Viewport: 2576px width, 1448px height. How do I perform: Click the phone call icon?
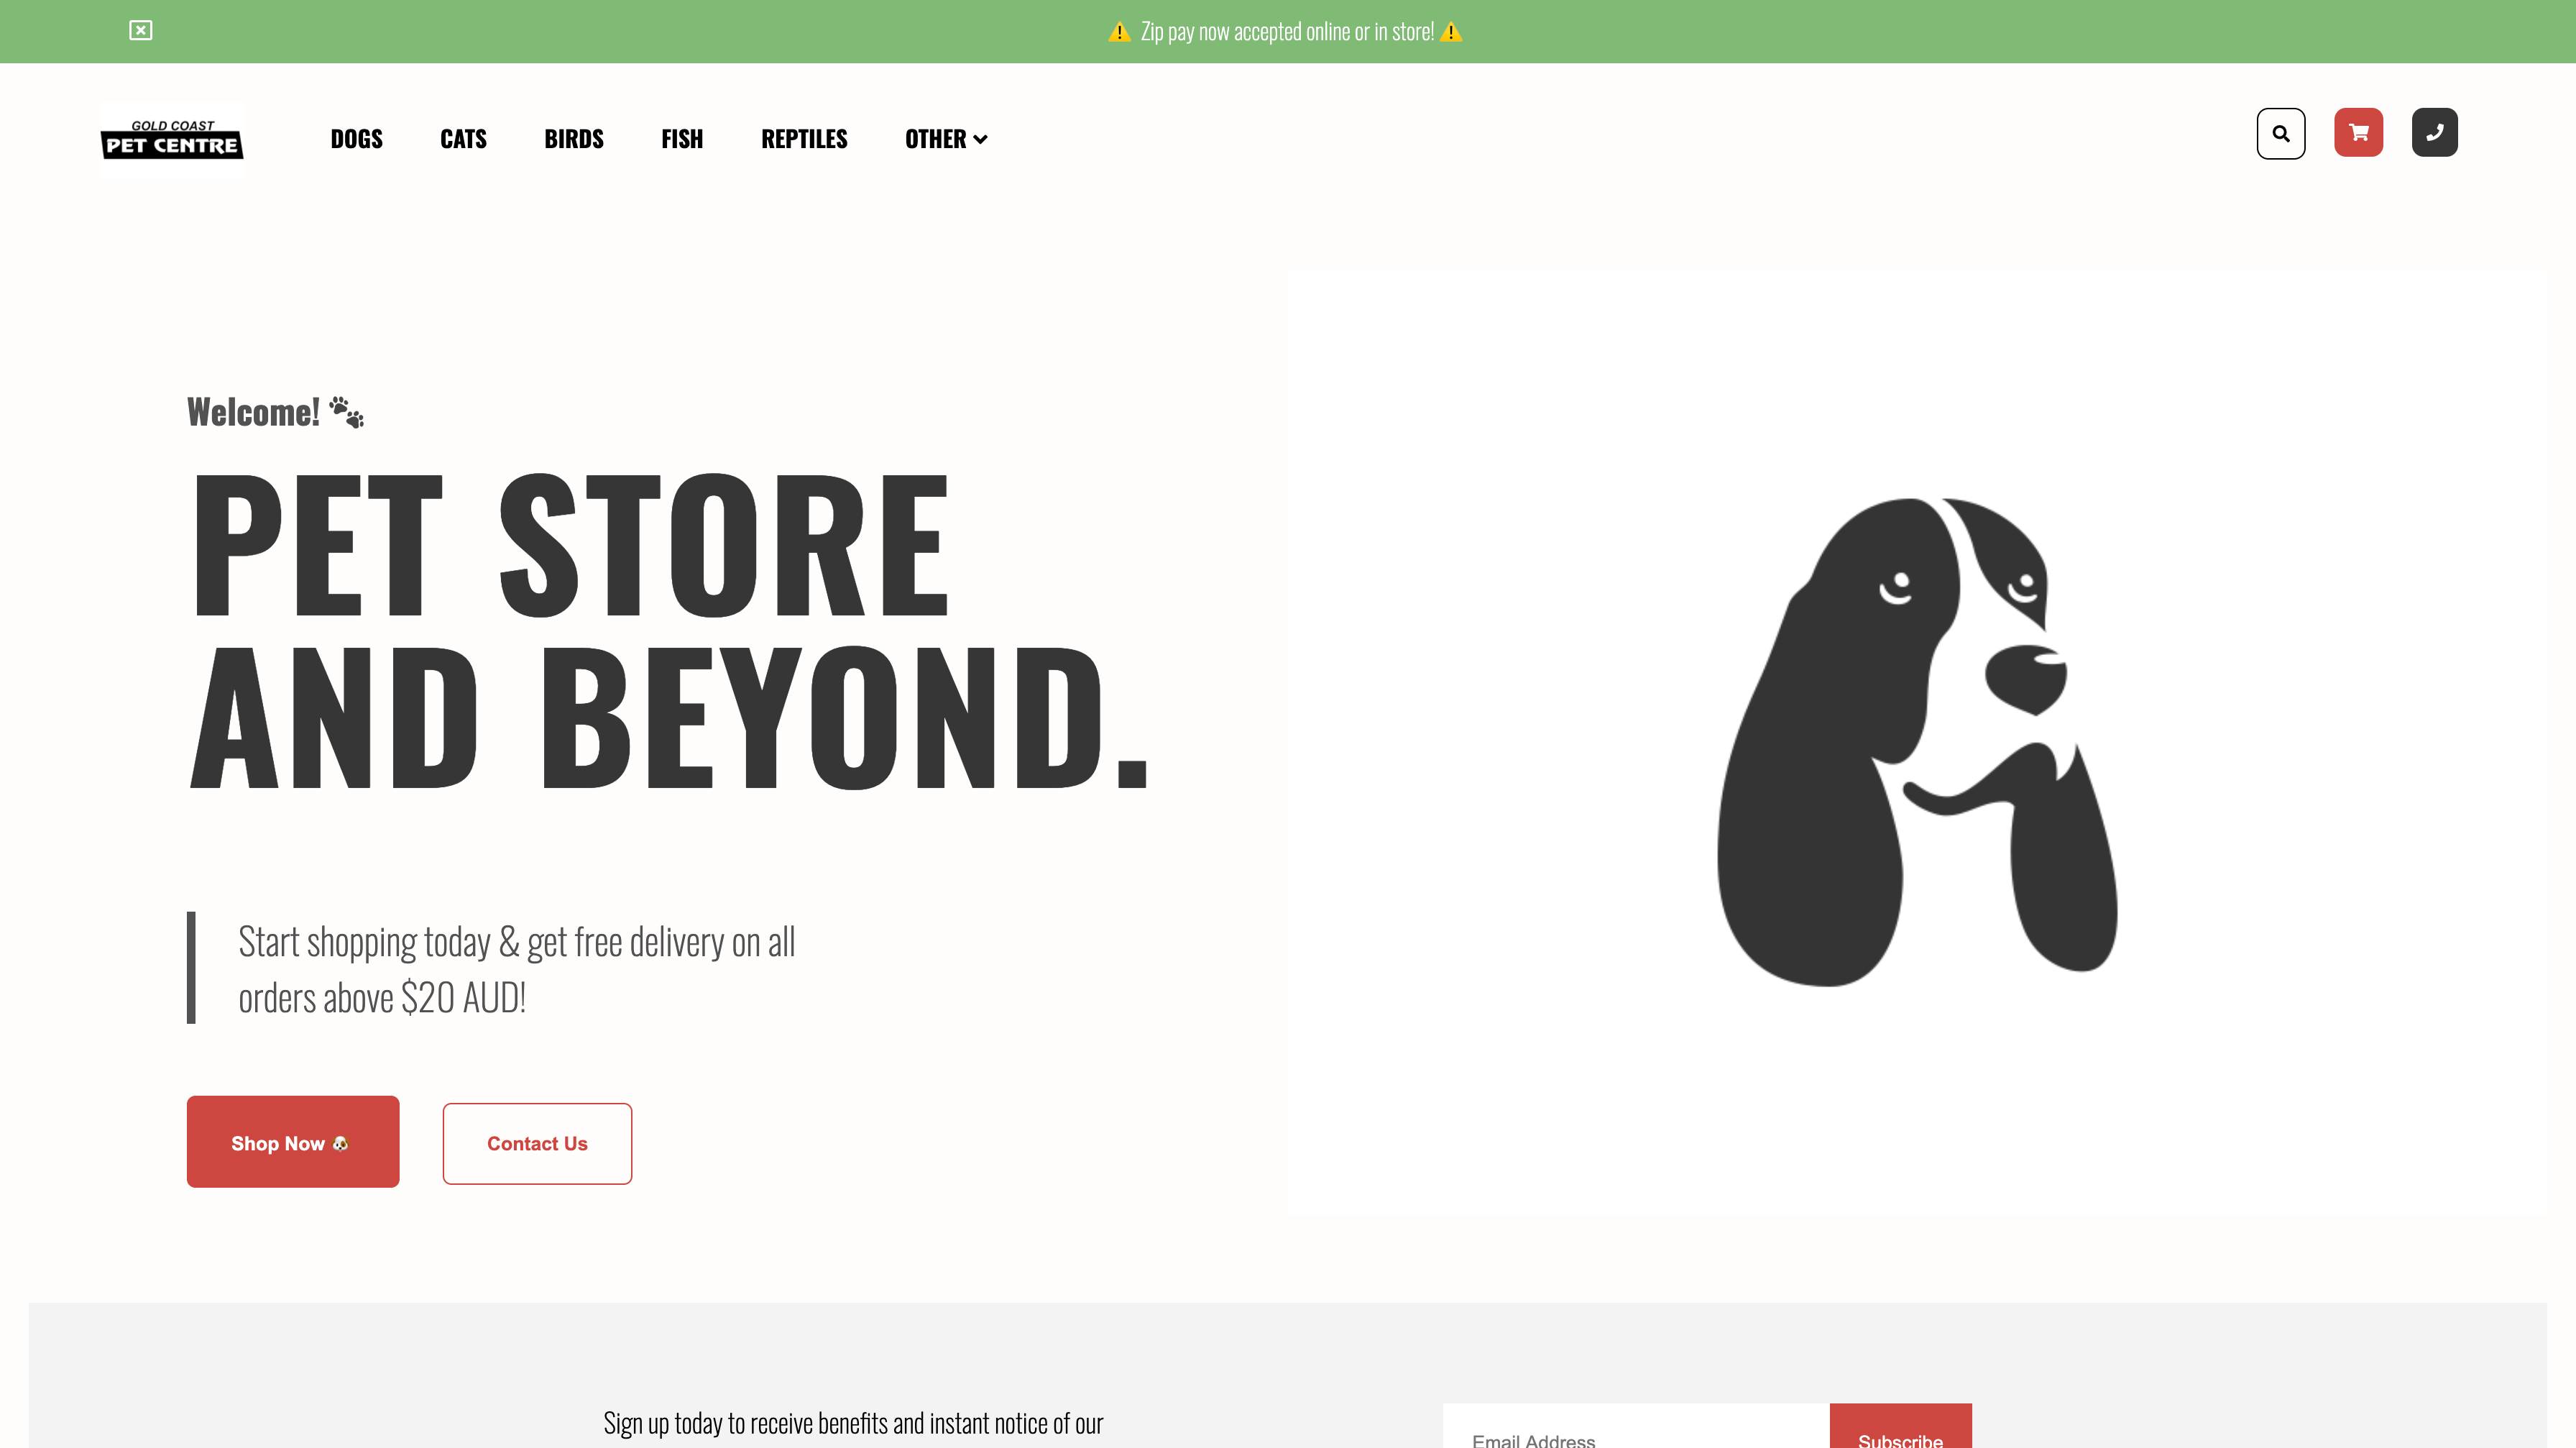[2434, 133]
